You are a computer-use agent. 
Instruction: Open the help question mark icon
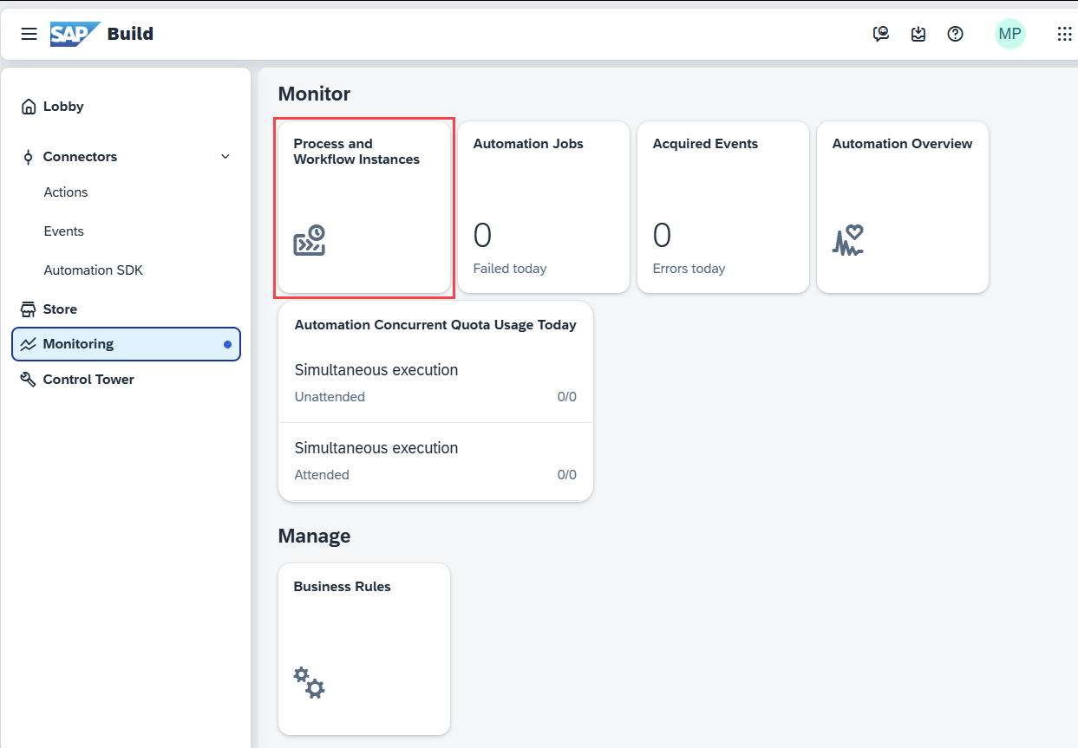(x=956, y=34)
